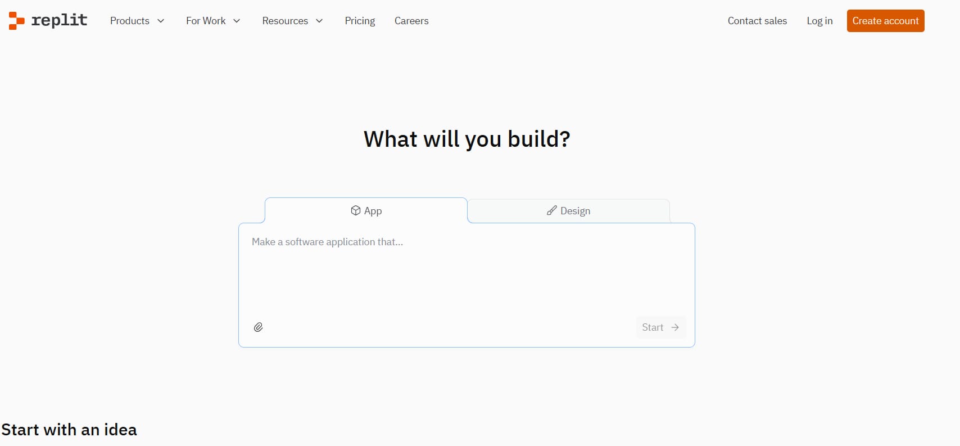Select the App tab

366,210
